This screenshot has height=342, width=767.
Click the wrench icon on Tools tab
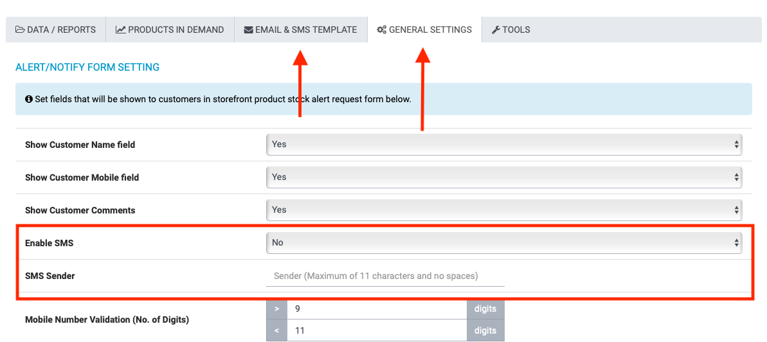point(496,30)
